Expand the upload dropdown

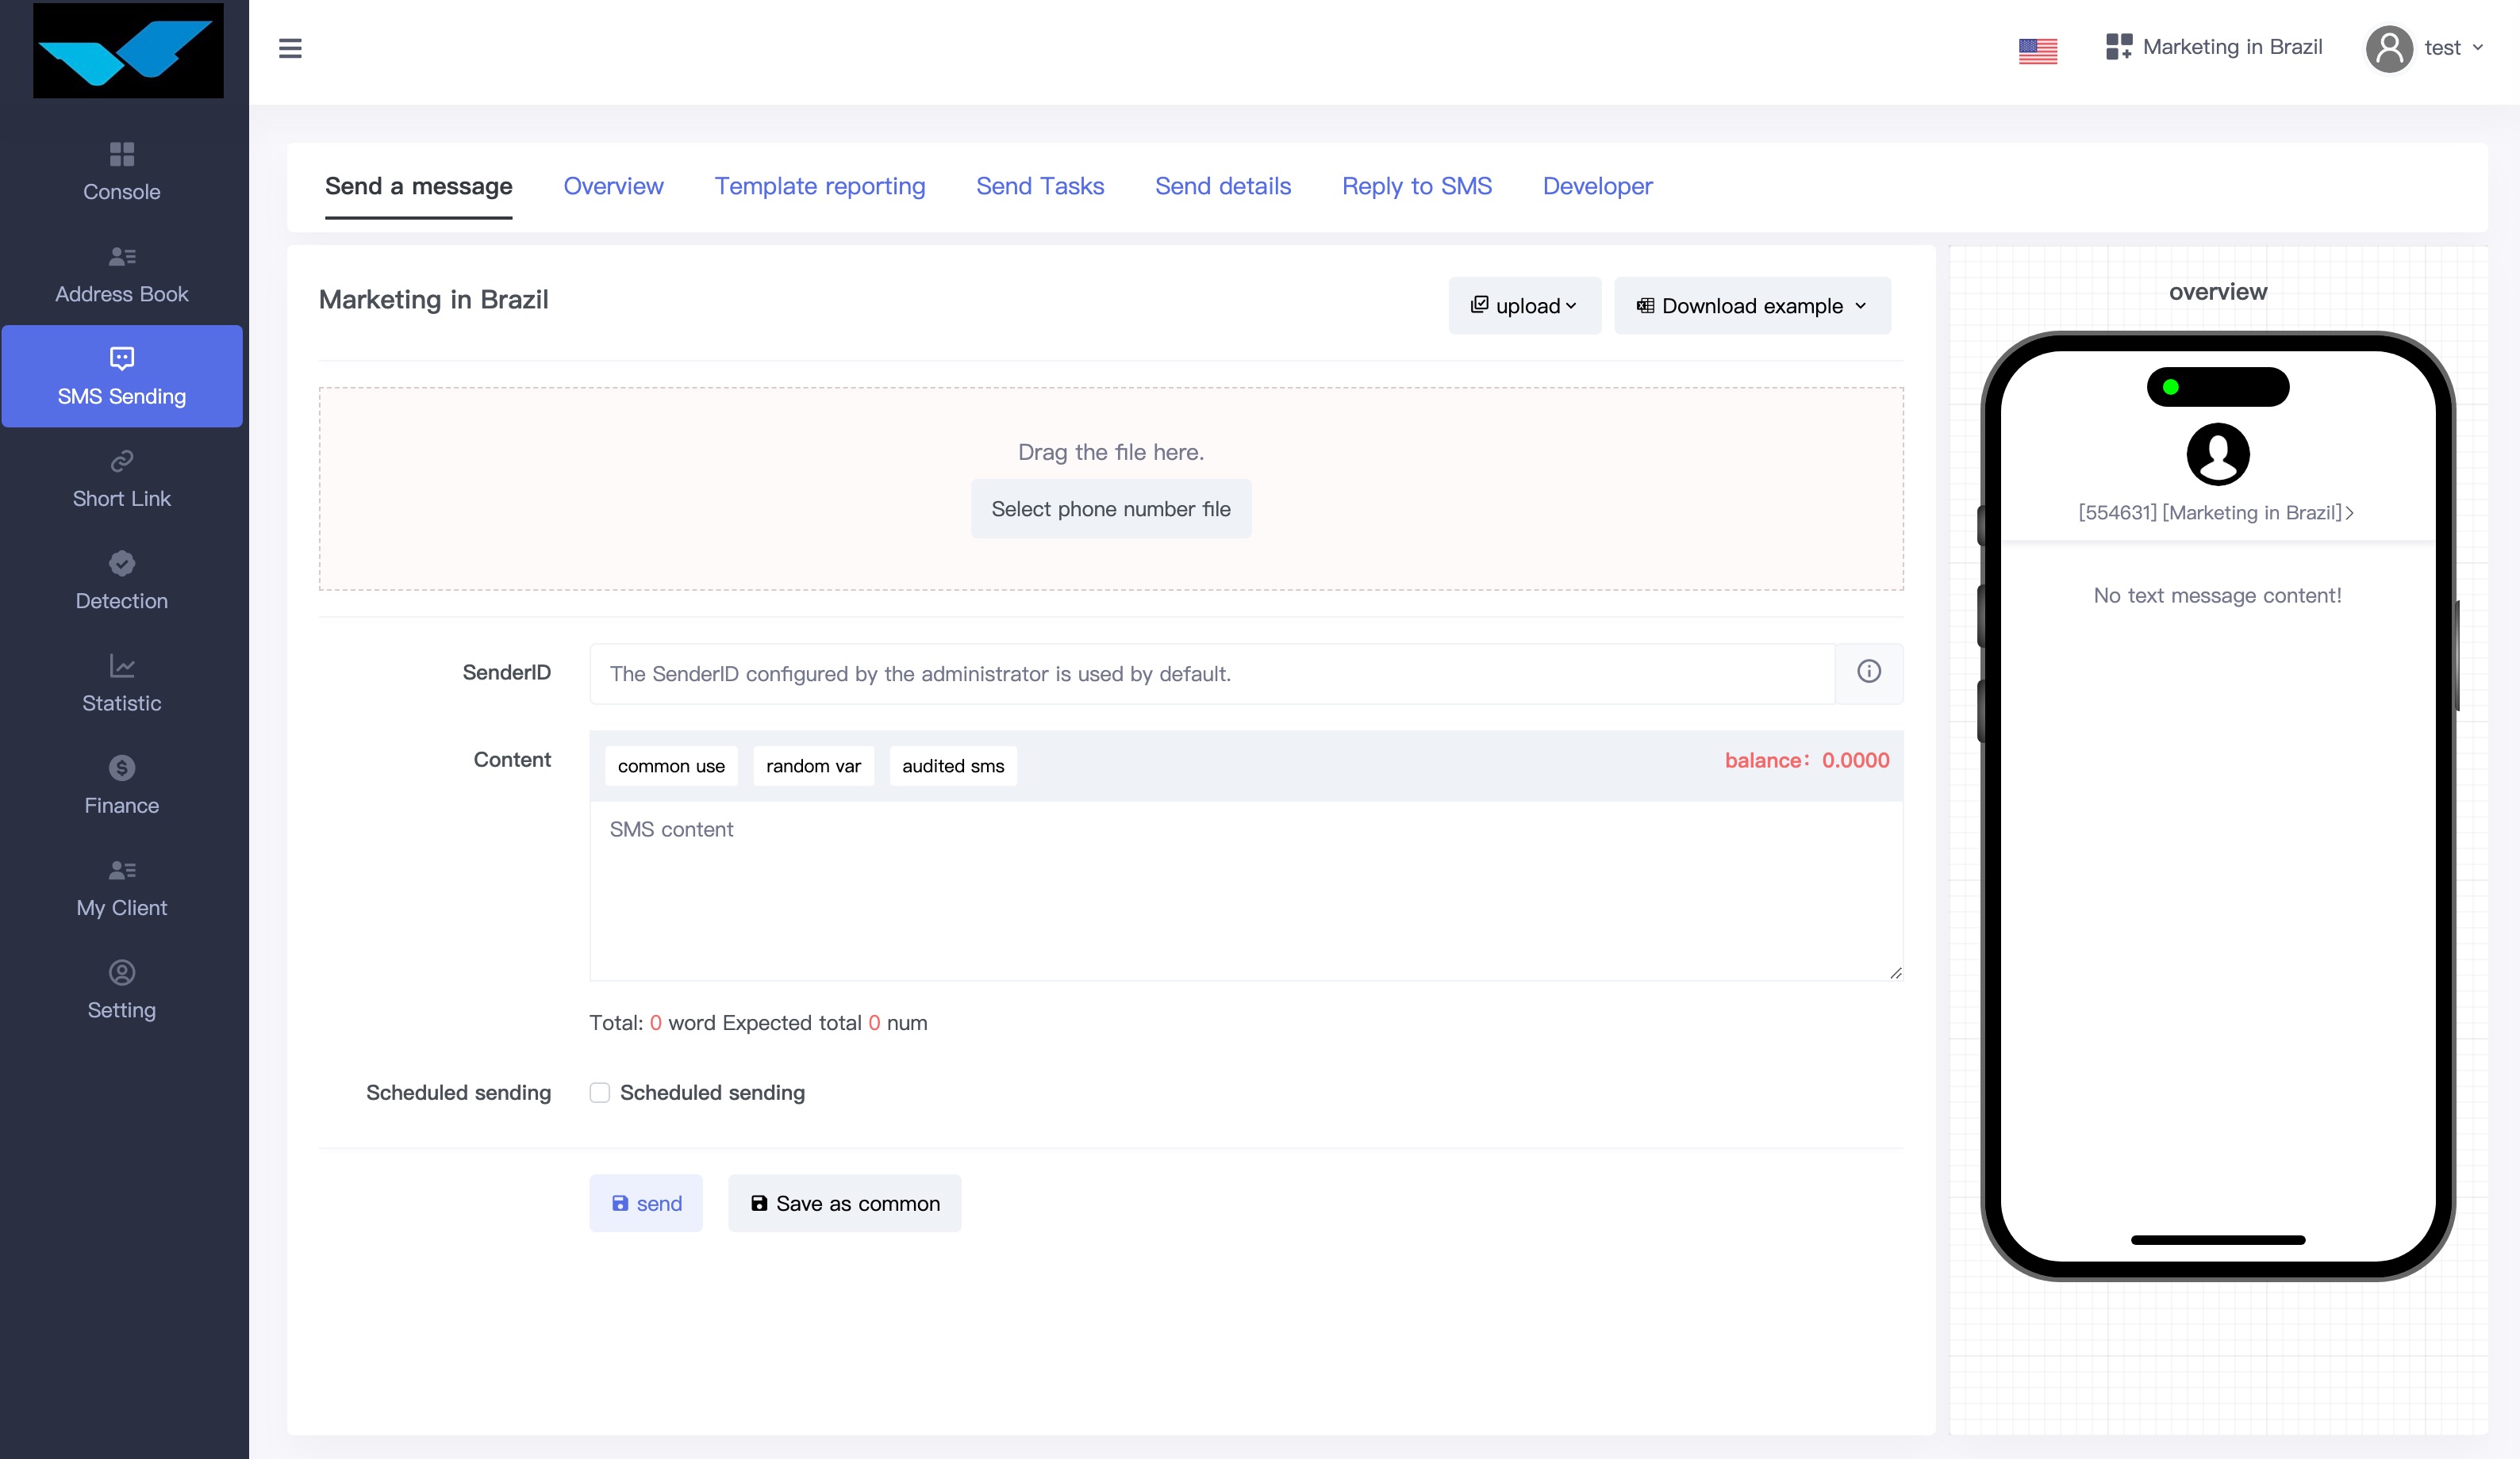pos(1524,306)
